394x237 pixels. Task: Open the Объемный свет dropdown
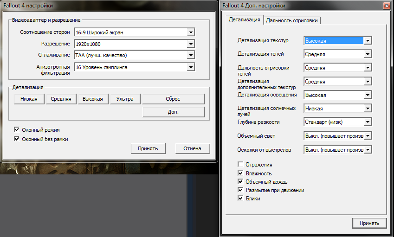pyautogui.click(x=337, y=136)
